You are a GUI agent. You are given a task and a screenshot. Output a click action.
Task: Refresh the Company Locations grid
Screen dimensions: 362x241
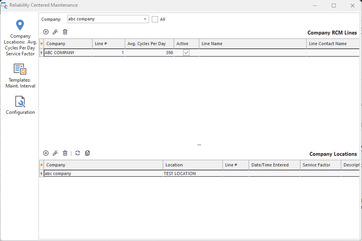(x=78, y=153)
